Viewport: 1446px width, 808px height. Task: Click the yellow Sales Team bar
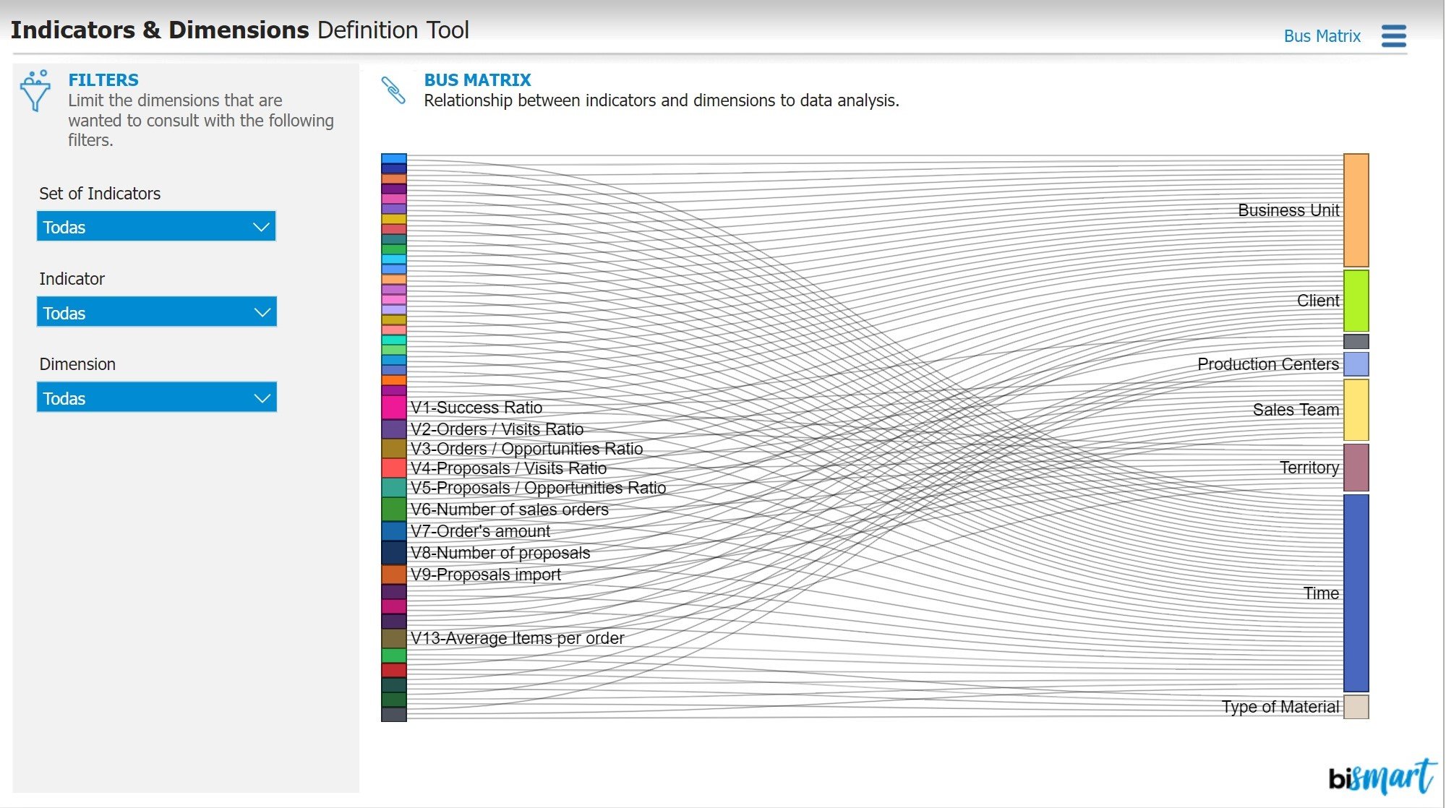(1356, 410)
